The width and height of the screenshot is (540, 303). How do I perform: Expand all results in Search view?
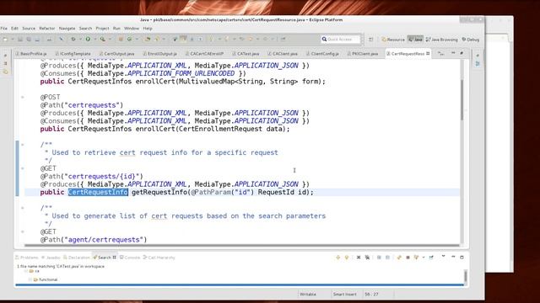[379, 258]
